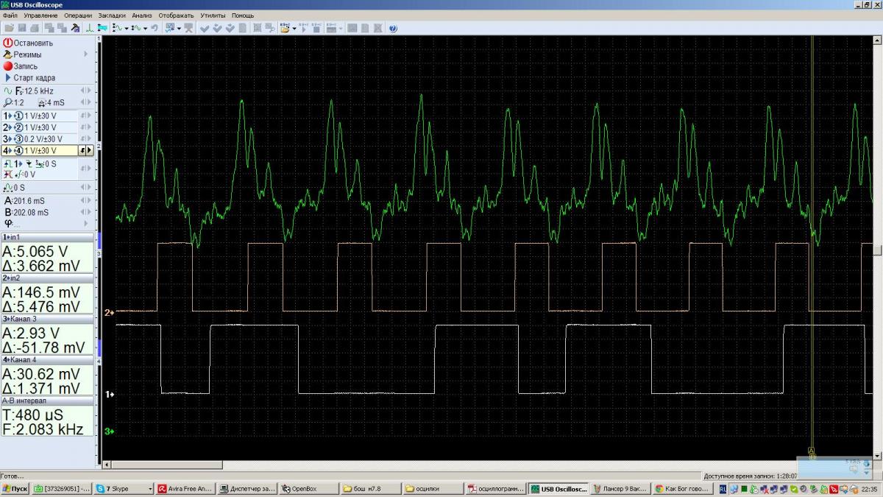The image size is (883, 497).
Task: Click the Старт кадра play triangle
Action: point(8,77)
